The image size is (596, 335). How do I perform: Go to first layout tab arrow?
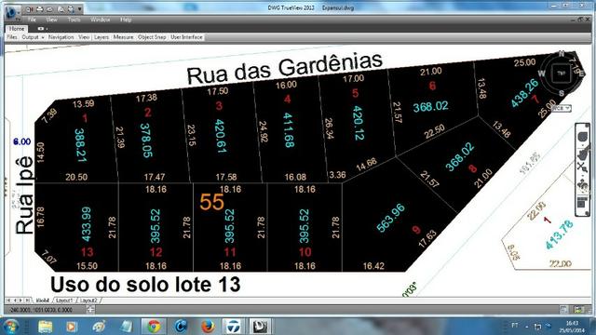[8, 300]
